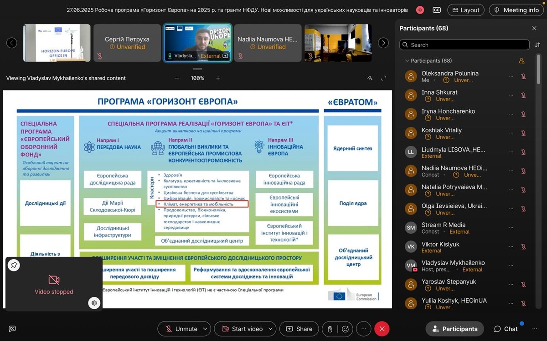
Task: Open more options for Inna Shkurat
Action: click(x=511, y=95)
